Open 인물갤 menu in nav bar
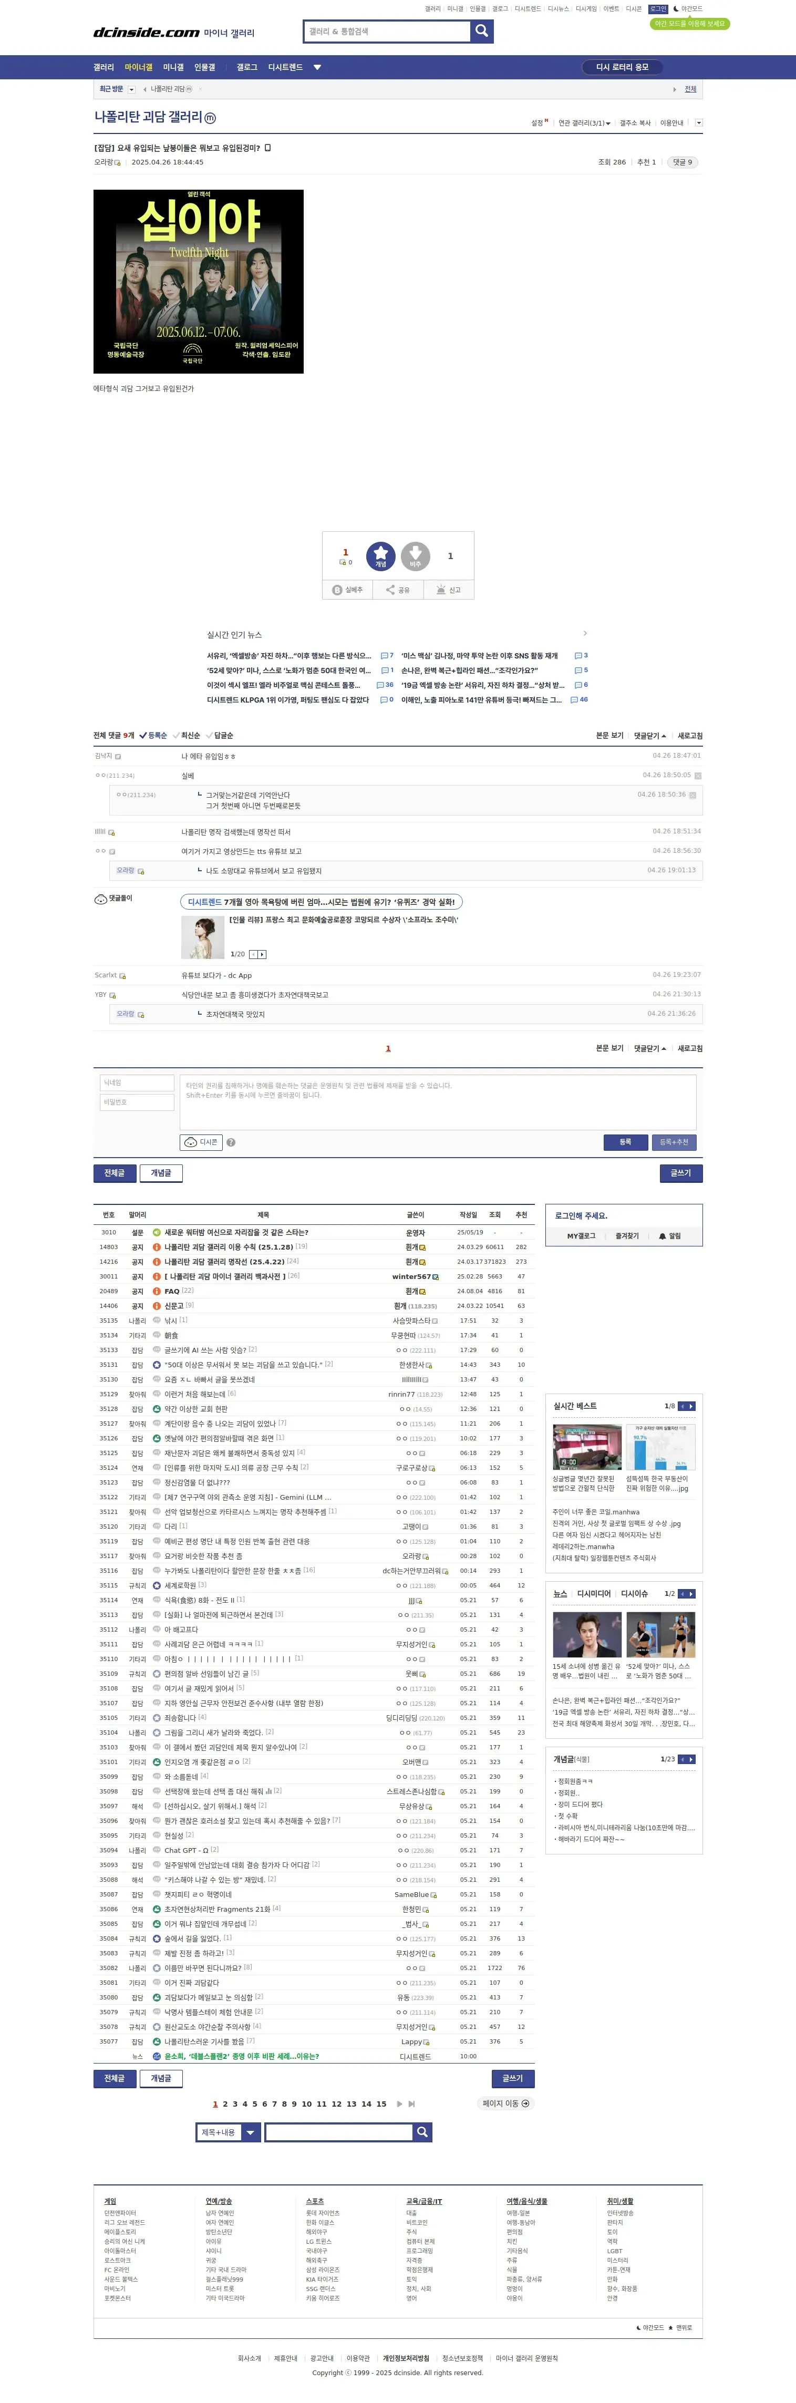Viewport: 796px width, 2403px height. pos(204,67)
